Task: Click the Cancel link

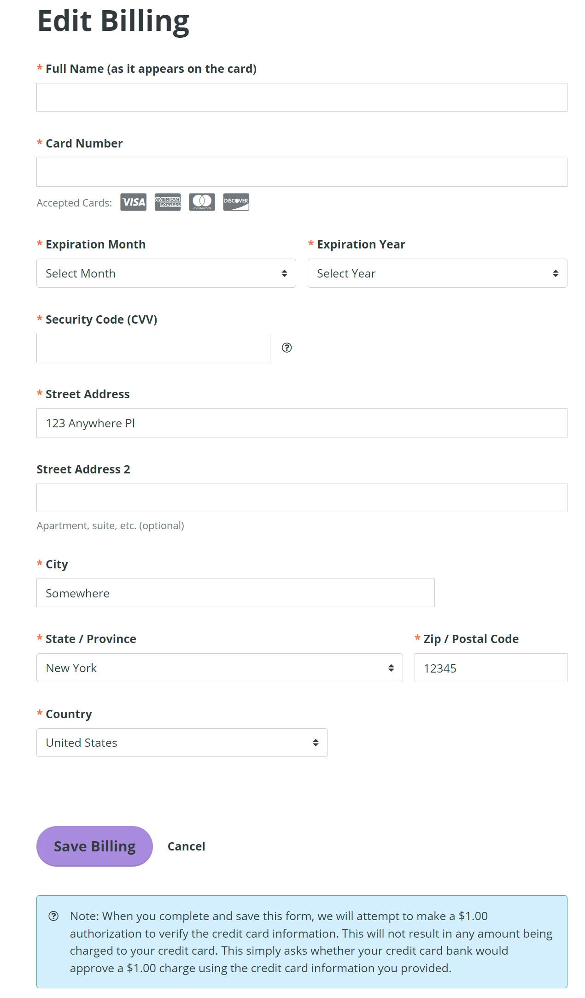Action: (186, 846)
